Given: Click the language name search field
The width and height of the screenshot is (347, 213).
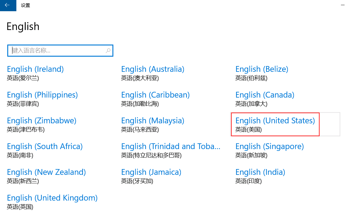Looking at the screenshot, I should tap(58, 51).
